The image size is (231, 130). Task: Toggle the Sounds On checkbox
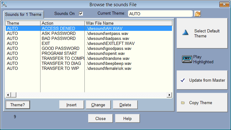pyautogui.click(x=81, y=14)
